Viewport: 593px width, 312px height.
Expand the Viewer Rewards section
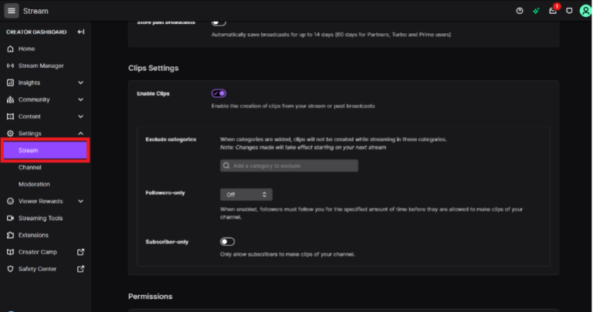point(80,201)
